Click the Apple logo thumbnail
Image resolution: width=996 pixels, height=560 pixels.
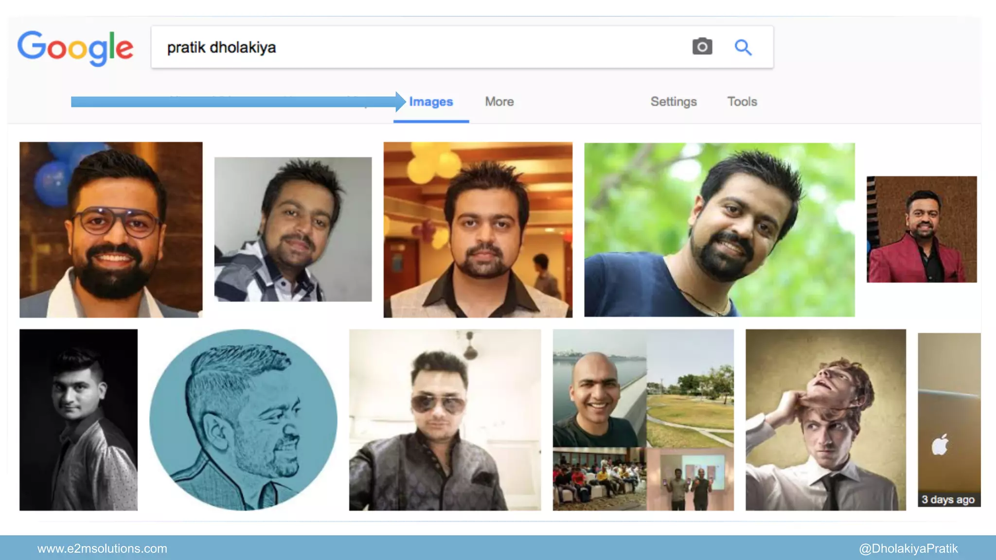[x=948, y=420]
